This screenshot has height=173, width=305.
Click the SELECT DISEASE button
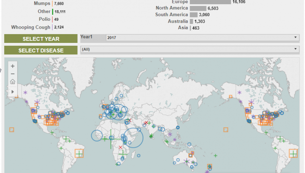pyautogui.click(x=41, y=50)
